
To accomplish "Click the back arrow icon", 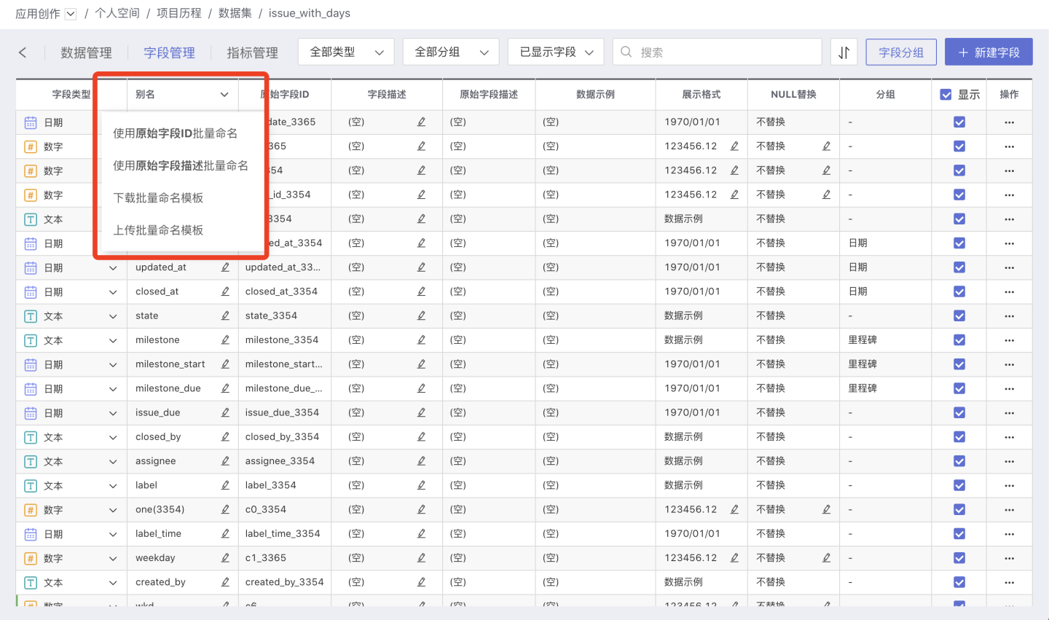I will pos(23,52).
